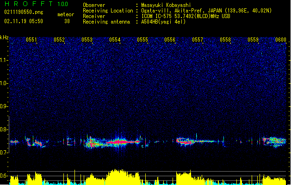Click the 0558 time marker
This screenshot has height=185, width=291.
coord(225,40)
